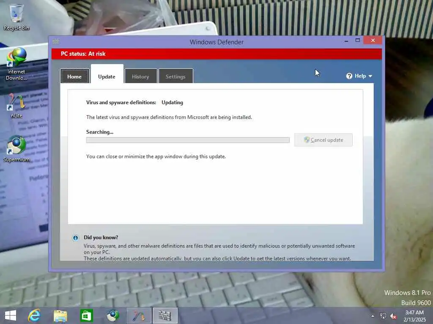Screen dimensions: 433x324
Task: Open File Explorer from the taskbar
Action: (60, 316)
